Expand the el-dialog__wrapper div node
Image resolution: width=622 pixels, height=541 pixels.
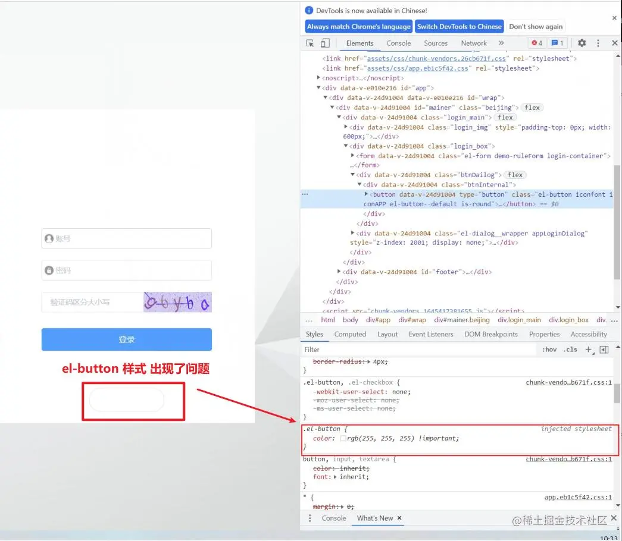(352, 233)
